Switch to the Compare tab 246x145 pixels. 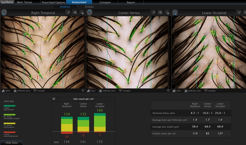pyautogui.click(x=105, y=2)
